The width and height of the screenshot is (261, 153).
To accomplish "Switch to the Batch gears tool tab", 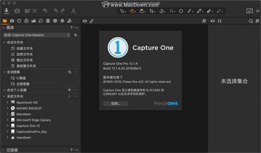I will [x=69, y=21].
